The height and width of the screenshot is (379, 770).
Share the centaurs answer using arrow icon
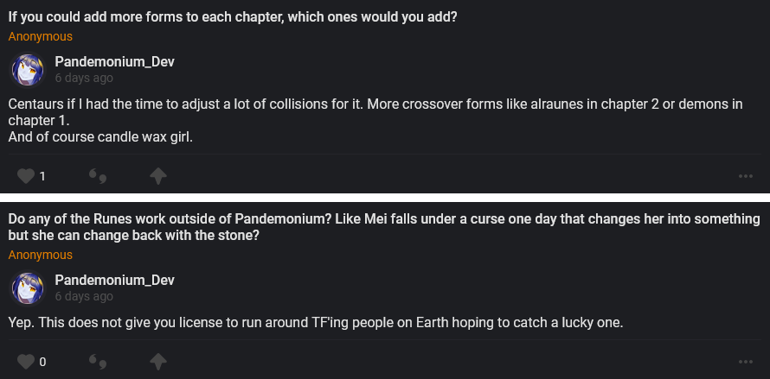157,176
